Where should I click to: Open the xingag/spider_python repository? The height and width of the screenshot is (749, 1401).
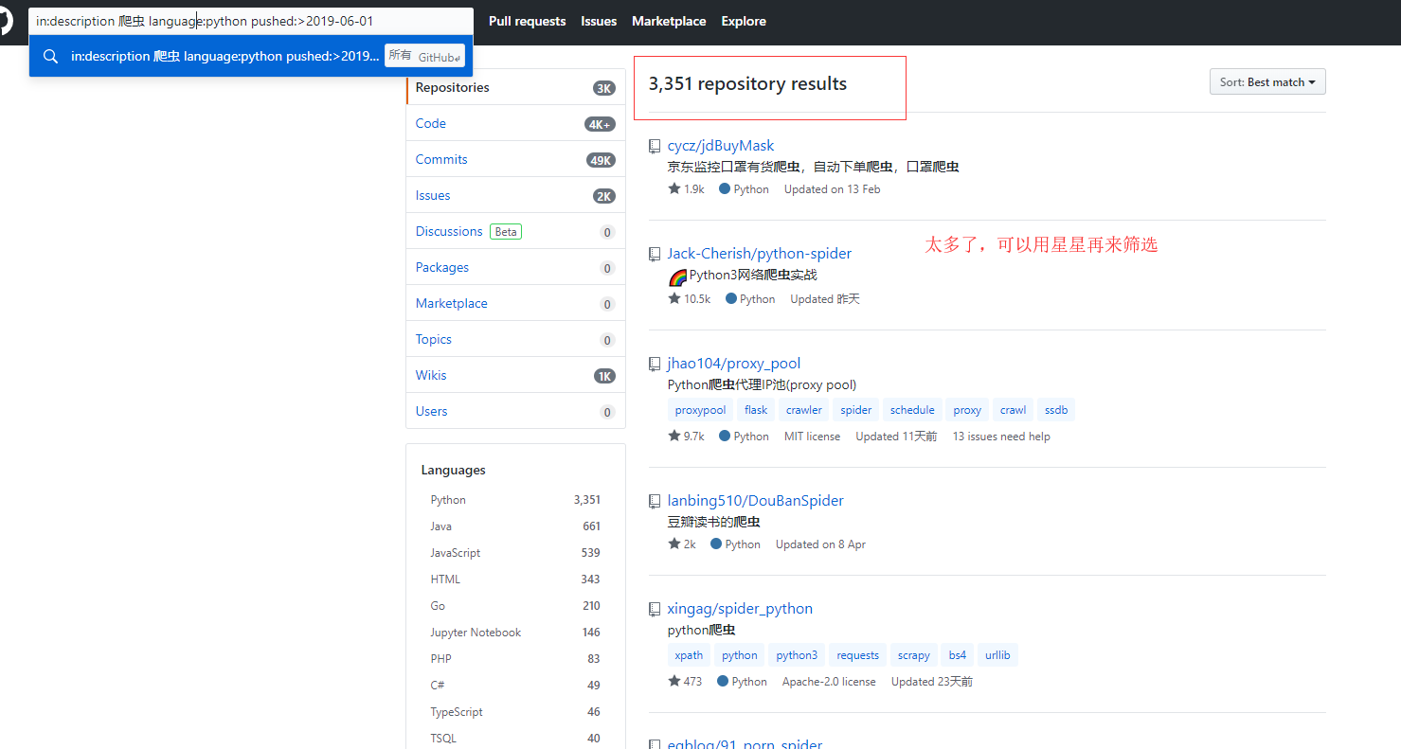(x=741, y=609)
